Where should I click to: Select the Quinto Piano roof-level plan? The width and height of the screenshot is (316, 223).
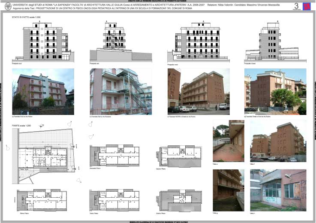click(x=179, y=201)
